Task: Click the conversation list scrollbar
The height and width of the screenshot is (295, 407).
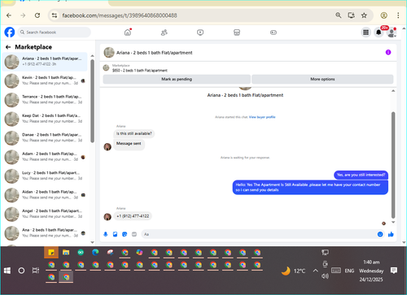Action: [x=92, y=101]
